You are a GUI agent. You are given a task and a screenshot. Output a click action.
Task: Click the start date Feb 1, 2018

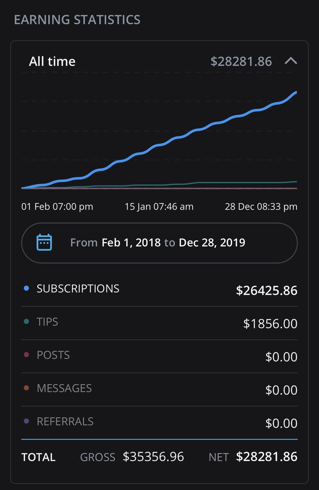click(131, 243)
